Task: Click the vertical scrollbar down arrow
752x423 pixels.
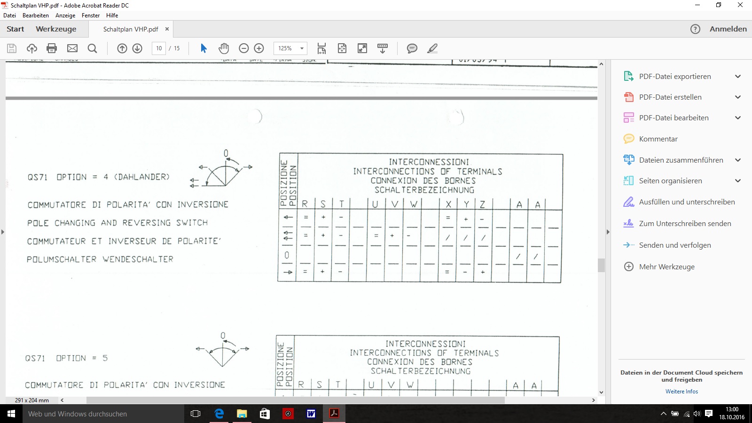Action: [601, 392]
